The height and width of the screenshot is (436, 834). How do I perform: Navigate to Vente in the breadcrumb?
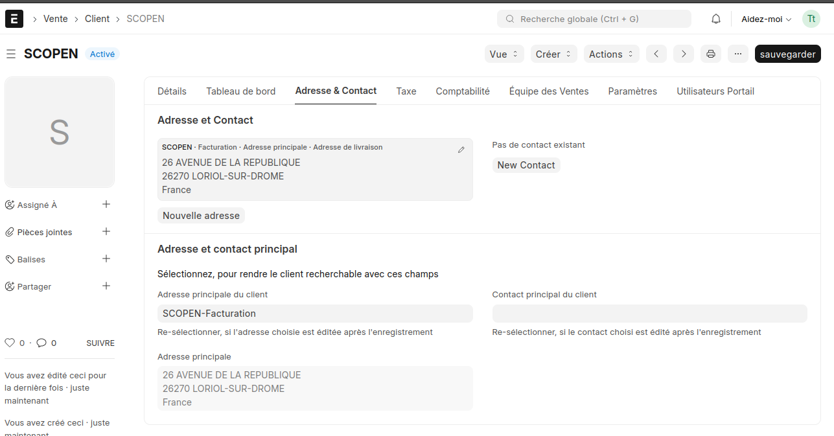coord(56,19)
